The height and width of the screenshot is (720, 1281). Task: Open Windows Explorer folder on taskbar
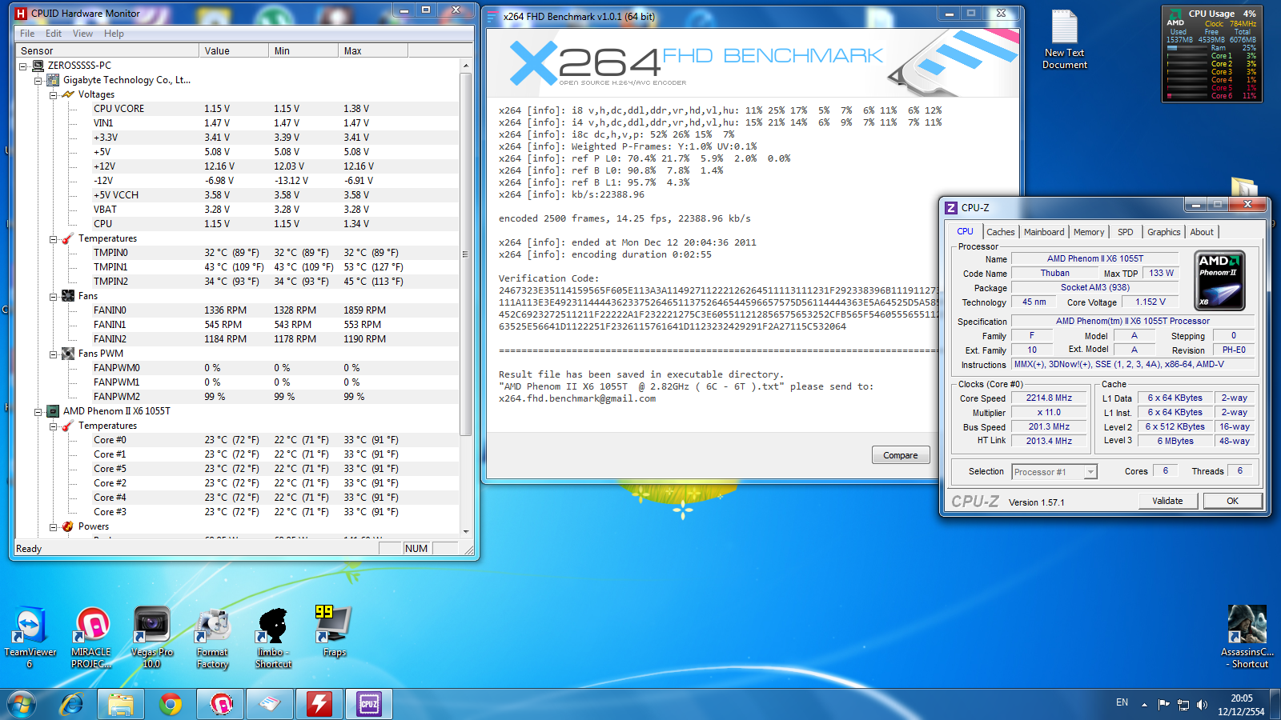[x=121, y=704]
